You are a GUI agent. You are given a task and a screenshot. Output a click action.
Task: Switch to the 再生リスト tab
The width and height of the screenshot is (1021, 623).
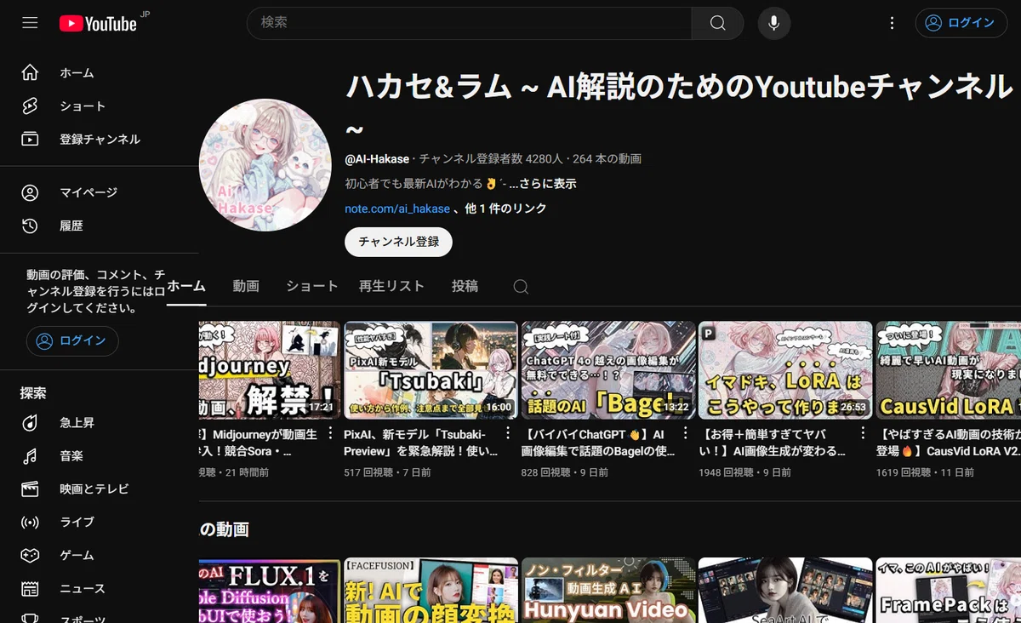(x=391, y=286)
